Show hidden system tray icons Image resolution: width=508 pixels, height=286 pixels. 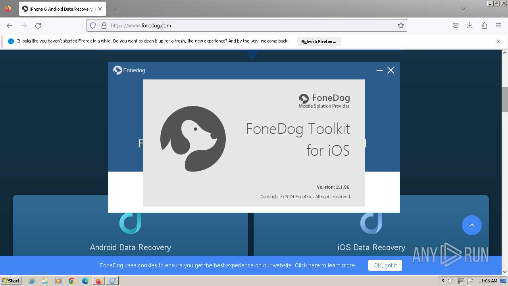click(443, 281)
